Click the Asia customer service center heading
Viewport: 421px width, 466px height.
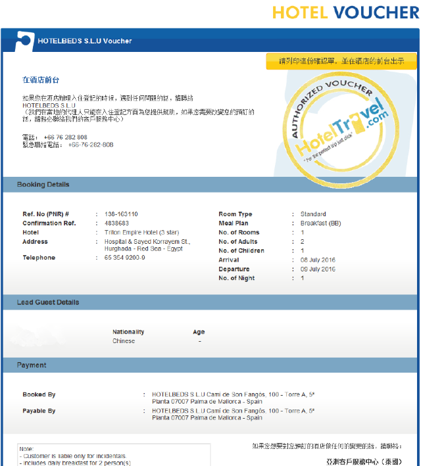click(364, 462)
